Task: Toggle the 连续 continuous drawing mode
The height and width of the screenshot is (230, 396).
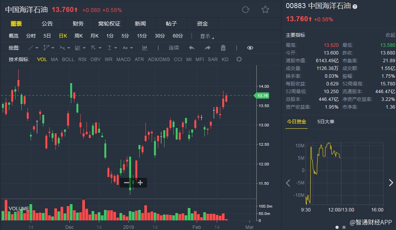Action: click(x=174, y=48)
